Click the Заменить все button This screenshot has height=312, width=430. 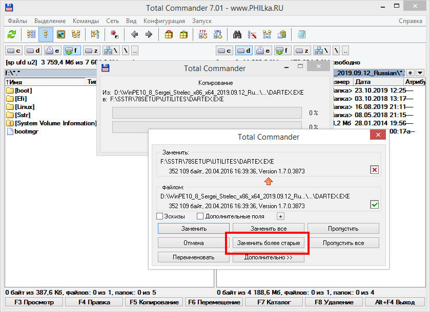click(x=269, y=229)
